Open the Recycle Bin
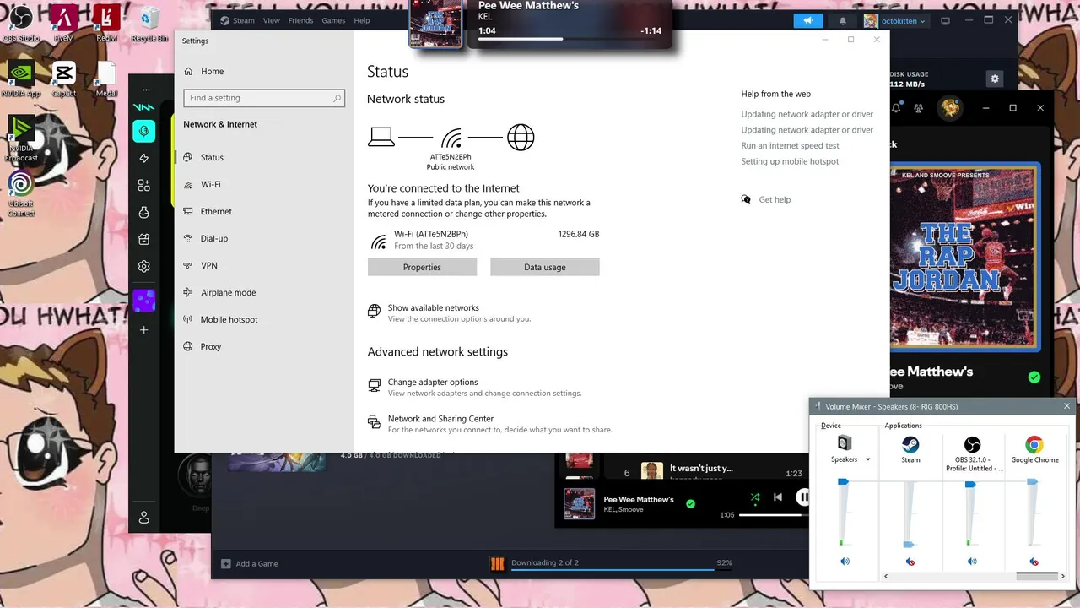This screenshot has width=1080, height=608. [150, 23]
